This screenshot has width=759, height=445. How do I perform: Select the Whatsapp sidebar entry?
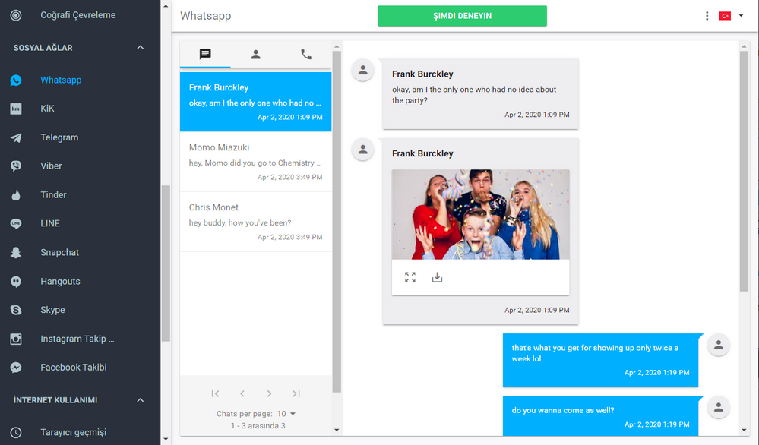pyautogui.click(x=61, y=80)
